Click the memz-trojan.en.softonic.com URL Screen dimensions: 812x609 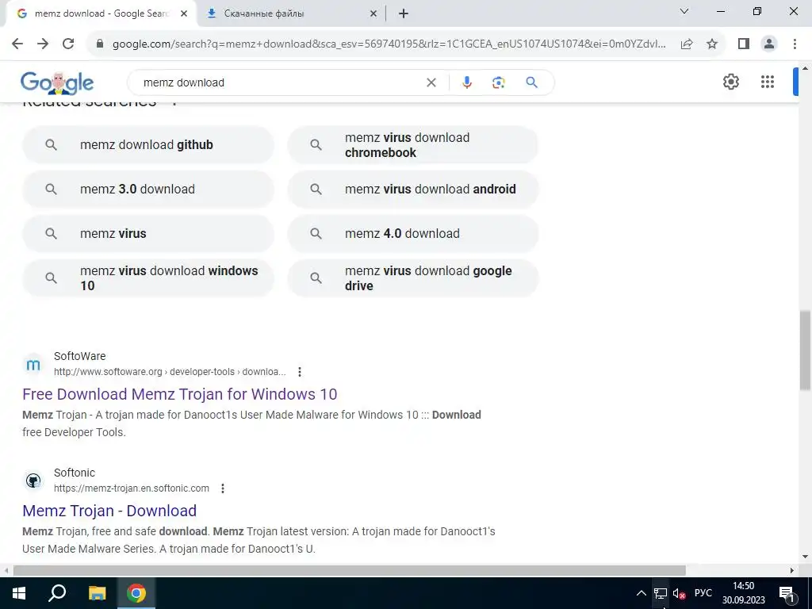[x=132, y=488]
